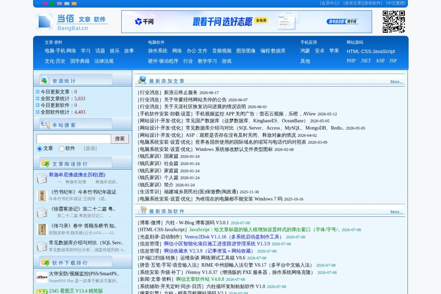
Task: Switch to 中文繁體 language
Action: [396, 3]
